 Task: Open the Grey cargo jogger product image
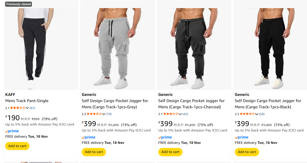[x=118, y=48]
